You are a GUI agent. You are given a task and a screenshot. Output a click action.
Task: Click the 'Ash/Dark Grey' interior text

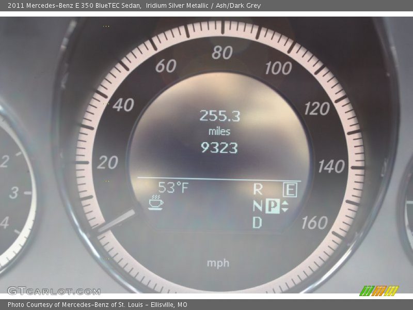pos(238,6)
